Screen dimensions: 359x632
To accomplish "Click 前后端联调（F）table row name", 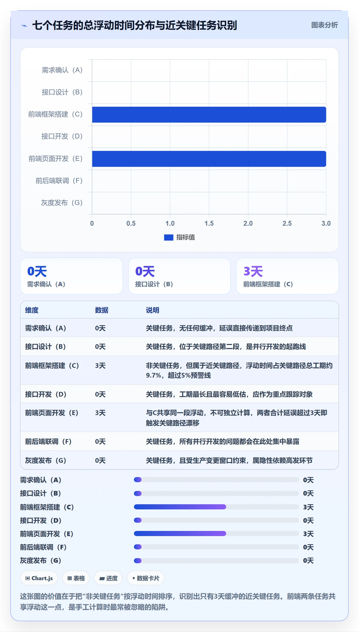I will coord(48,441).
